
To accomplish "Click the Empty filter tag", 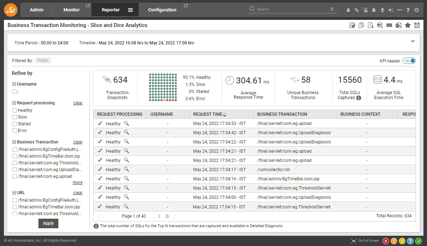I will point(43,60).
